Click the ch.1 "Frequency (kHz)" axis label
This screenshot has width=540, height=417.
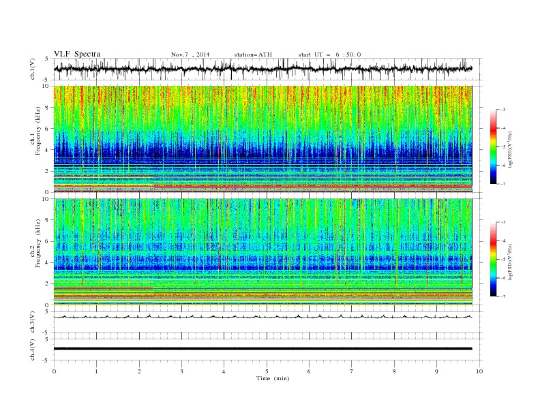point(38,131)
